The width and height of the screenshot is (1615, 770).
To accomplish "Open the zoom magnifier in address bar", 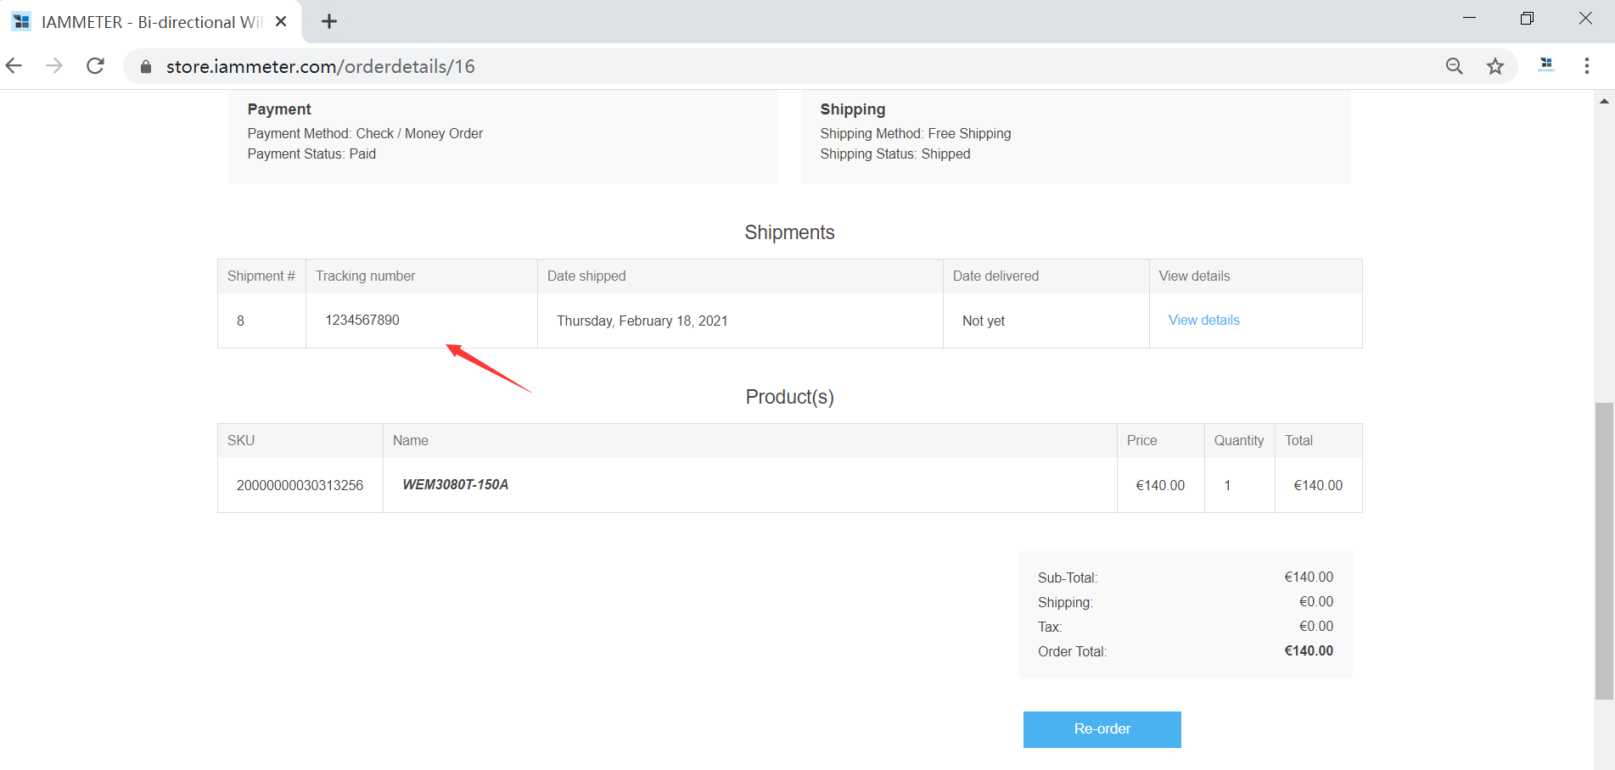I will (x=1454, y=66).
